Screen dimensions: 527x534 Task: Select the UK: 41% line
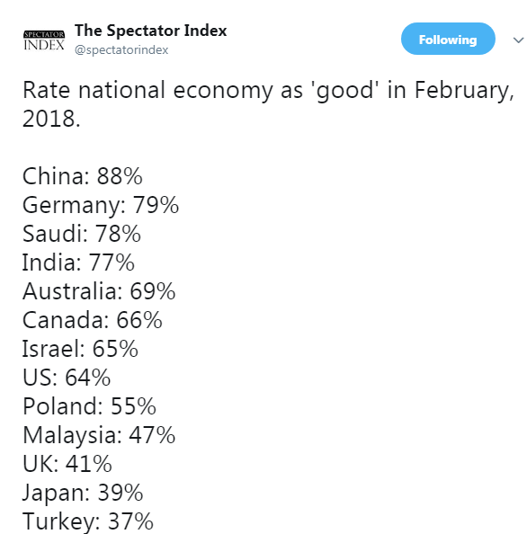coord(67,464)
